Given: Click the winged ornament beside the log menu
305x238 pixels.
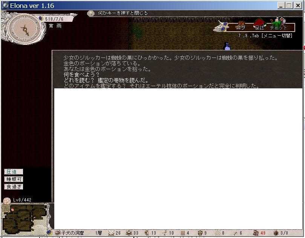Looking at the screenshot, I should point(221,26).
